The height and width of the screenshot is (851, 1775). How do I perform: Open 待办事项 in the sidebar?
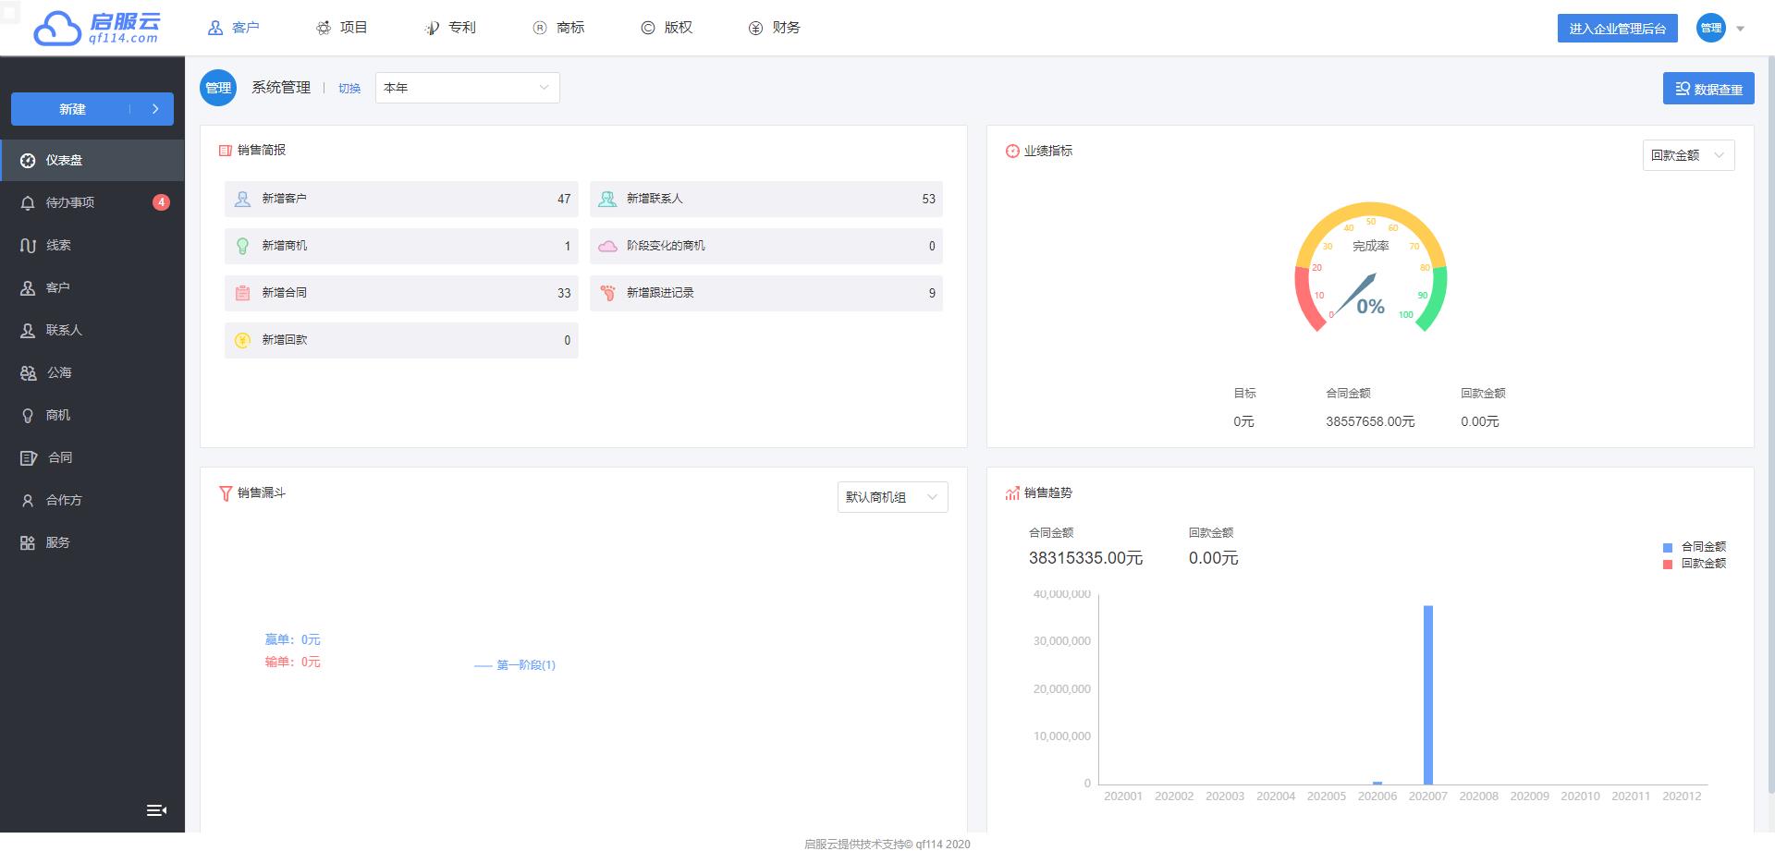[x=92, y=202]
